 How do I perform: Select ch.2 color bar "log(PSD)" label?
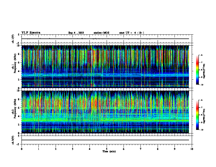coord(204,116)
